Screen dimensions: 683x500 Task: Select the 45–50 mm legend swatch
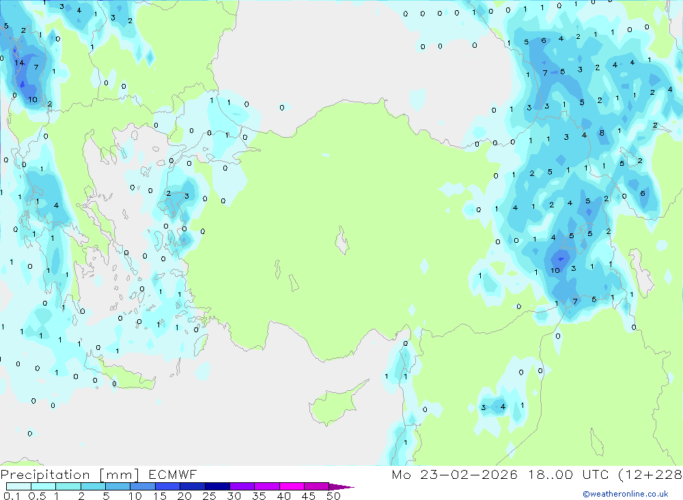pos(316,486)
